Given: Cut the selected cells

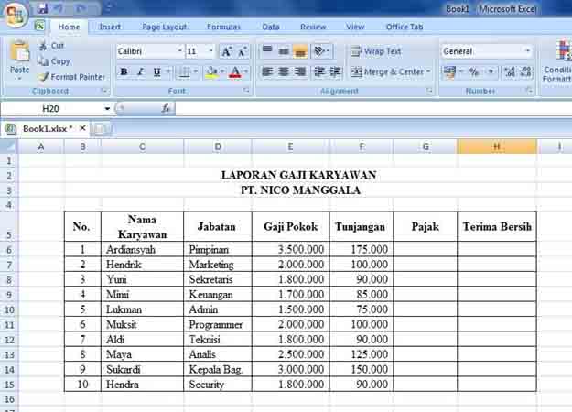Looking at the screenshot, I should coord(51,46).
